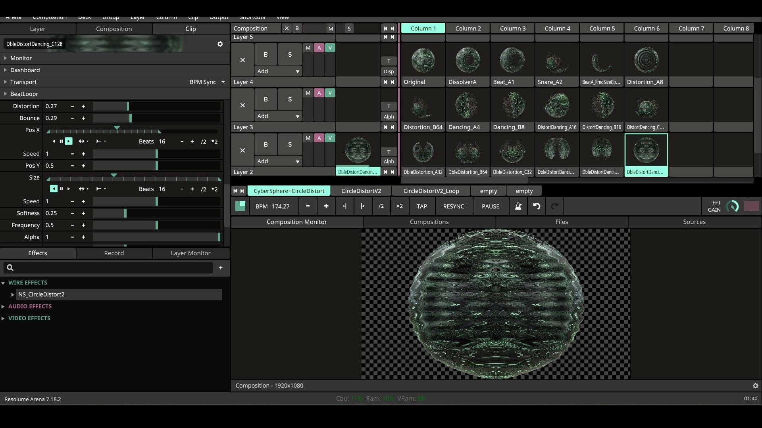This screenshot has height=428, width=762.
Task: Go to previous deck arrow
Action: 235,191
